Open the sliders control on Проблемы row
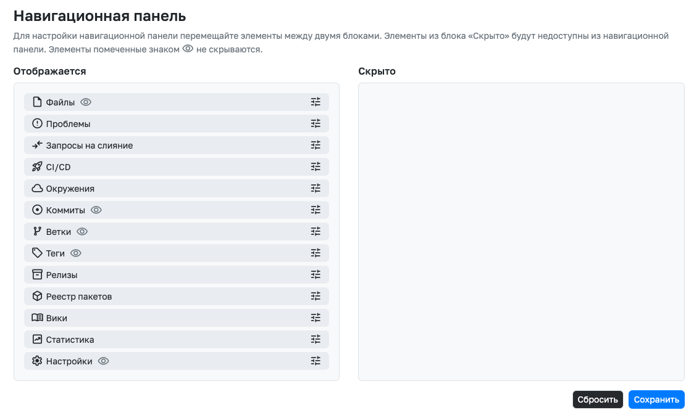 tap(316, 124)
